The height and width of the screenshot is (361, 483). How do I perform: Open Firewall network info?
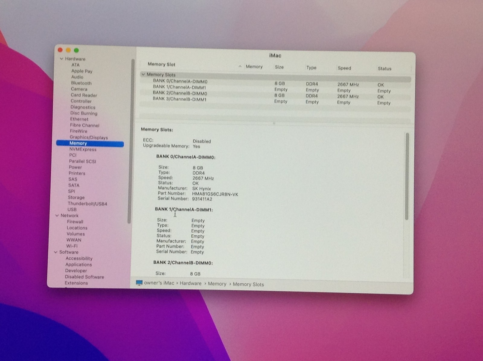tap(75, 221)
